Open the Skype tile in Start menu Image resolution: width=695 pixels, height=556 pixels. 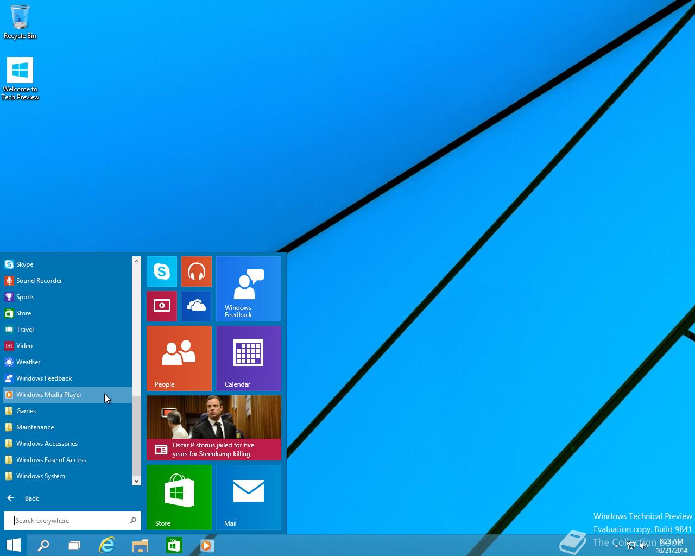(162, 271)
